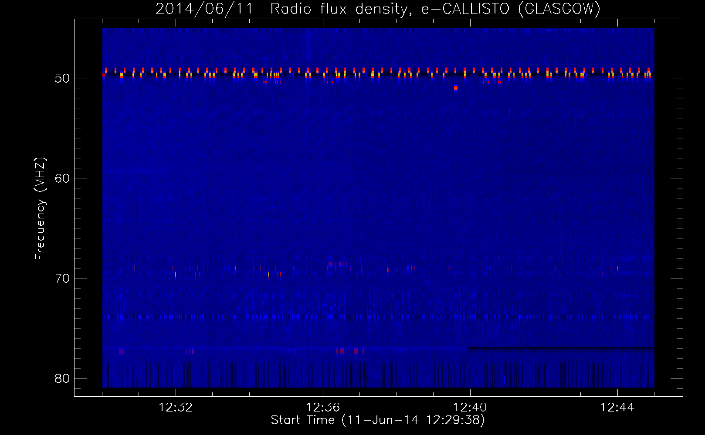This screenshot has height=435, width=705.
Task: Click the 12:36 time tick label
Action: [x=323, y=408]
